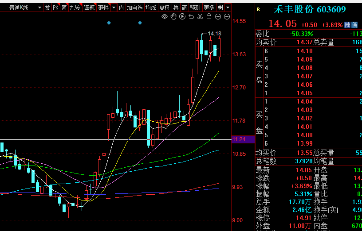Click the left blue diamond event marker

109,23
